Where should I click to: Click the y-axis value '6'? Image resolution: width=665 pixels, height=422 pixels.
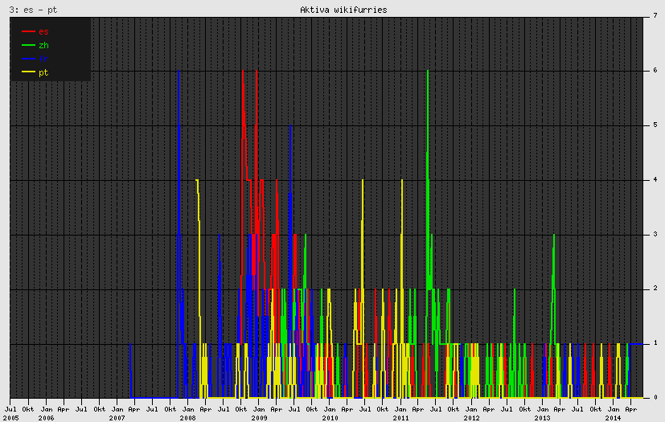coord(655,71)
